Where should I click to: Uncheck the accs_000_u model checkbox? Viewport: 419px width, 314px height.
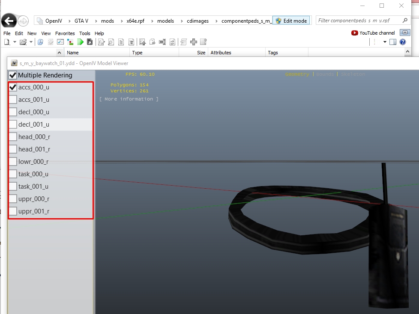(x=13, y=87)
